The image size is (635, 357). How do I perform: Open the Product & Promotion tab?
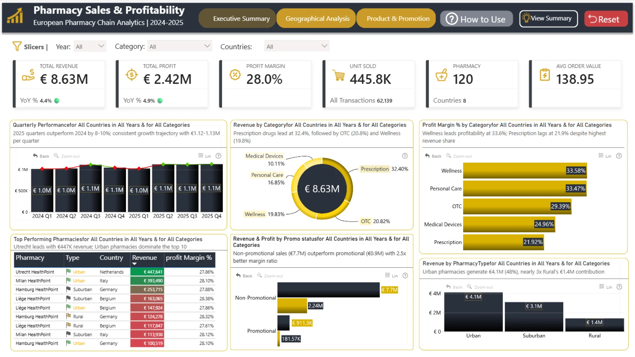coord(398,19)
